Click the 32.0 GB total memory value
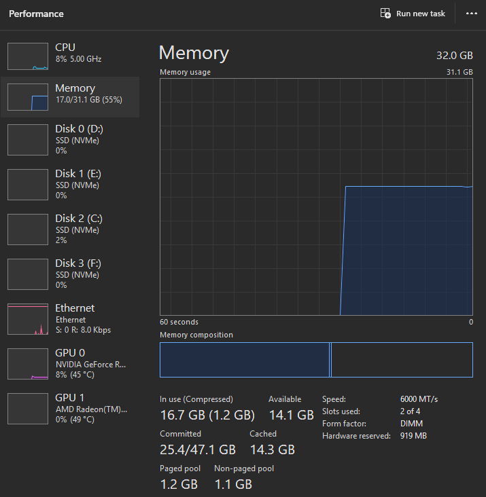Viewport: 486px width, 497px height. [x=455, y=56]
